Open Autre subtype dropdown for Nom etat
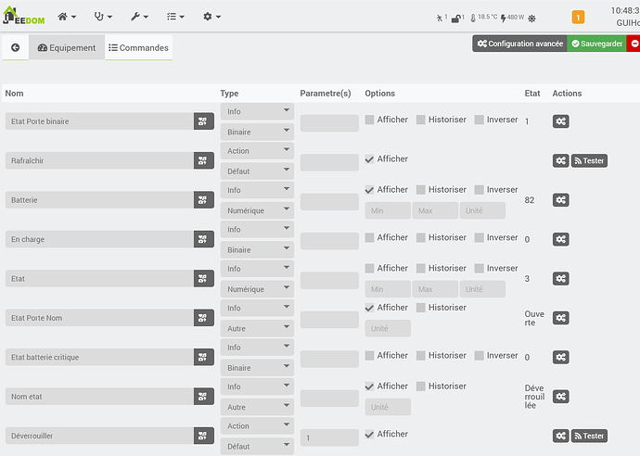 tap(258, 408)
